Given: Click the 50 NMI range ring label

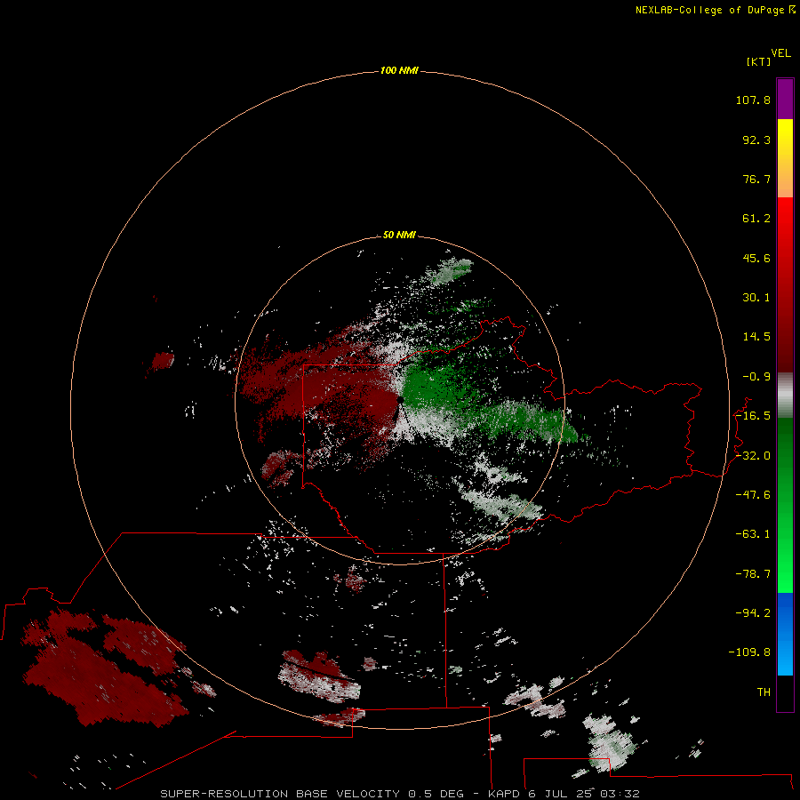Looking at the screenshot, I should pos(399,235).
